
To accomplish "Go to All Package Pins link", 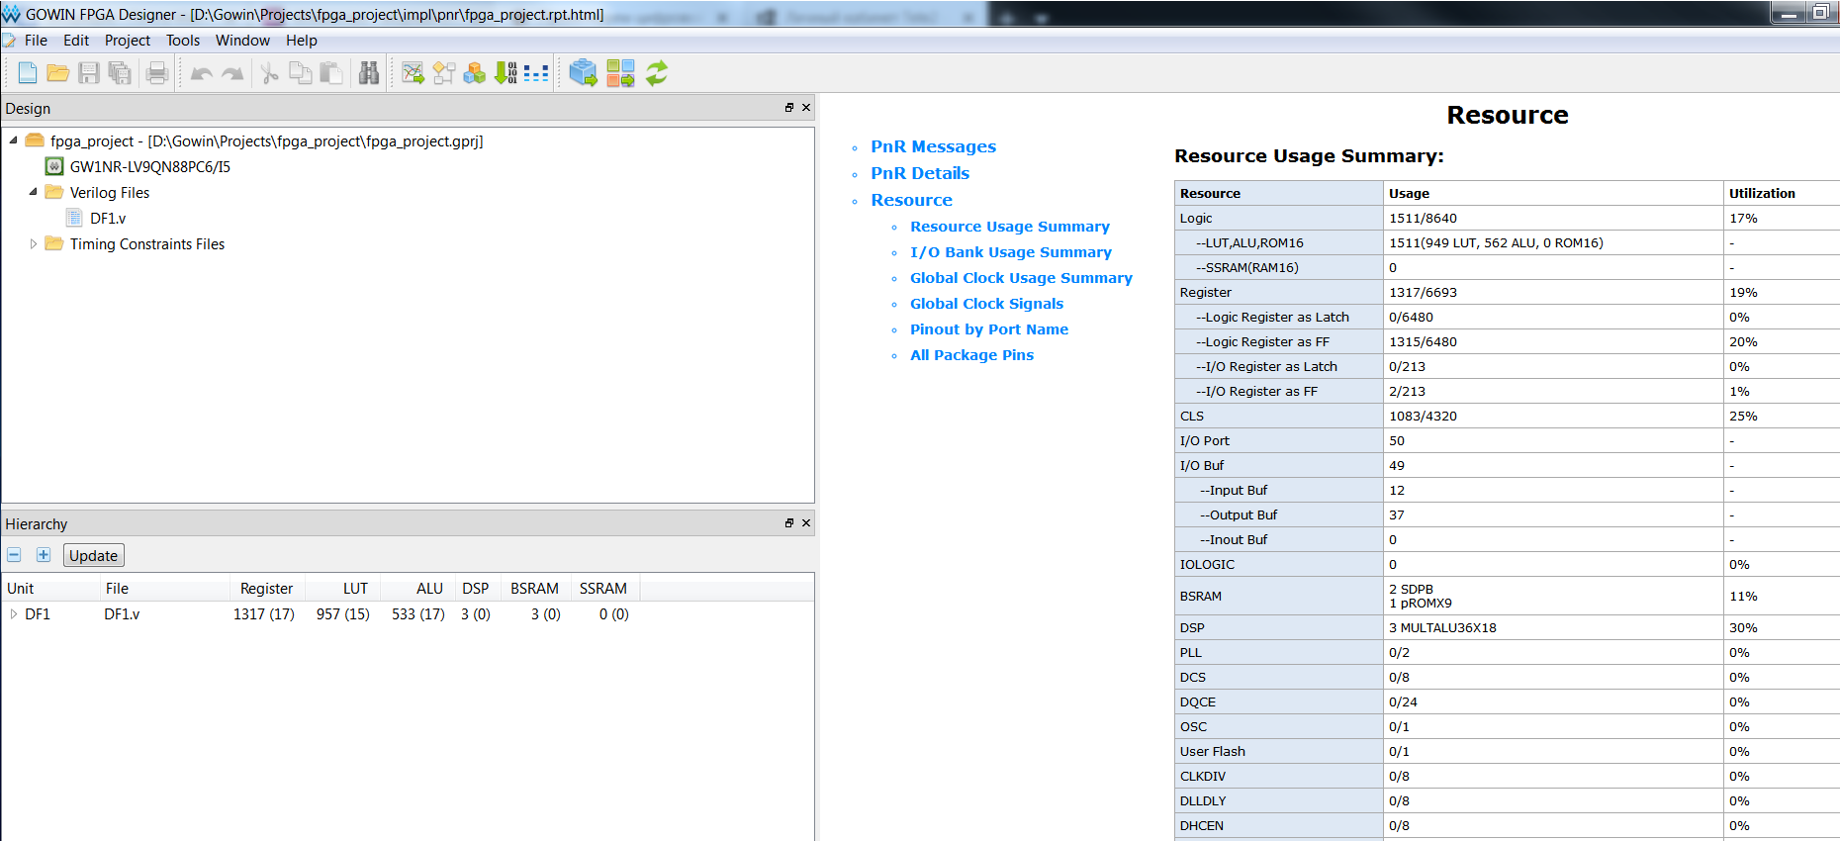I will pyautogui.click(x=971, y=355).
